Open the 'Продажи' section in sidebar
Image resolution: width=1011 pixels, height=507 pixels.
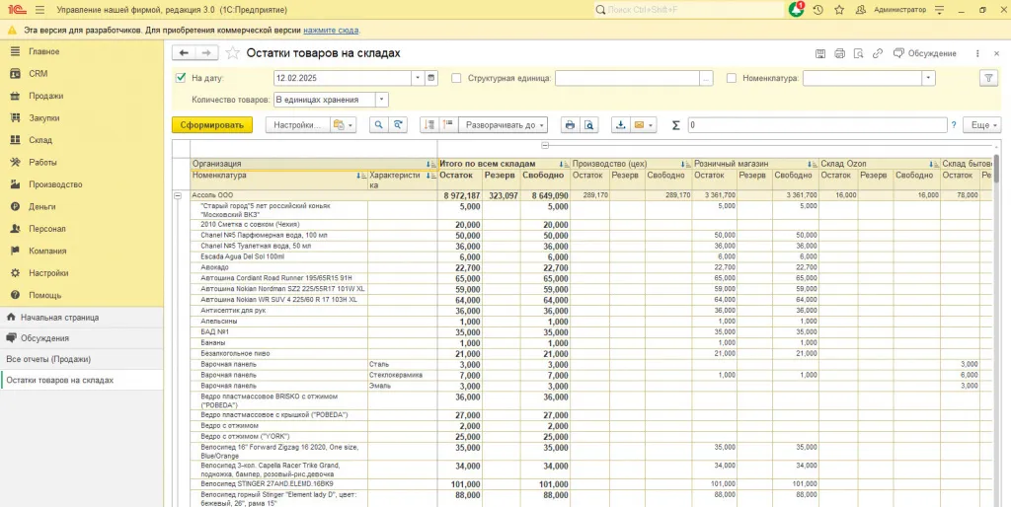pos(45,96)
